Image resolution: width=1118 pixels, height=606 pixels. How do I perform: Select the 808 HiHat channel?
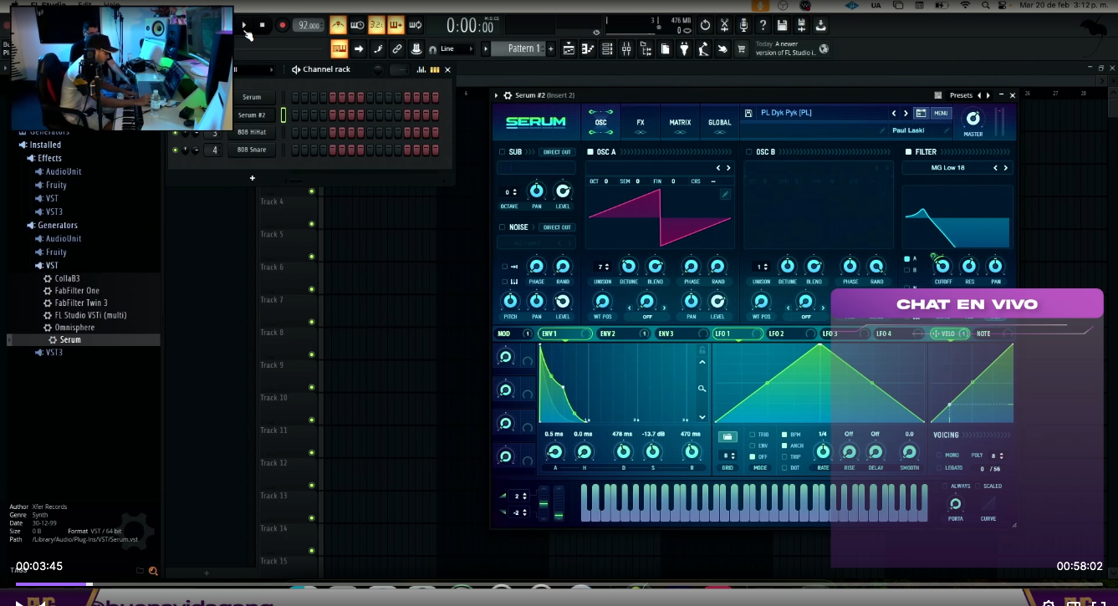[x=252, y=133]
